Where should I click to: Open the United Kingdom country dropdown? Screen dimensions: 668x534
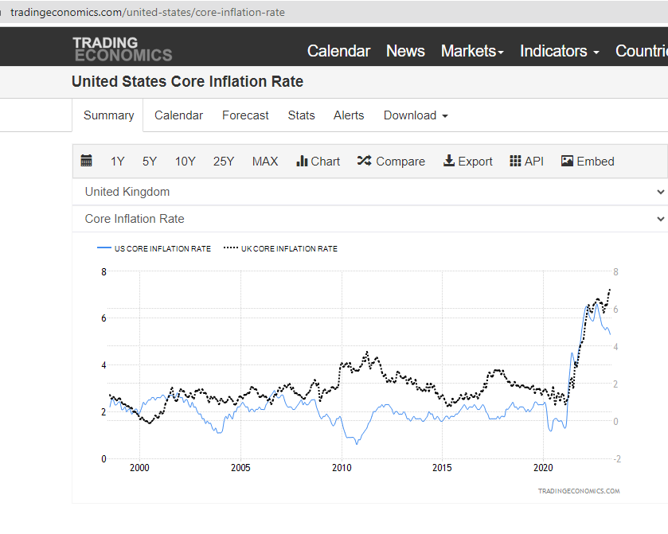[372, 192]
